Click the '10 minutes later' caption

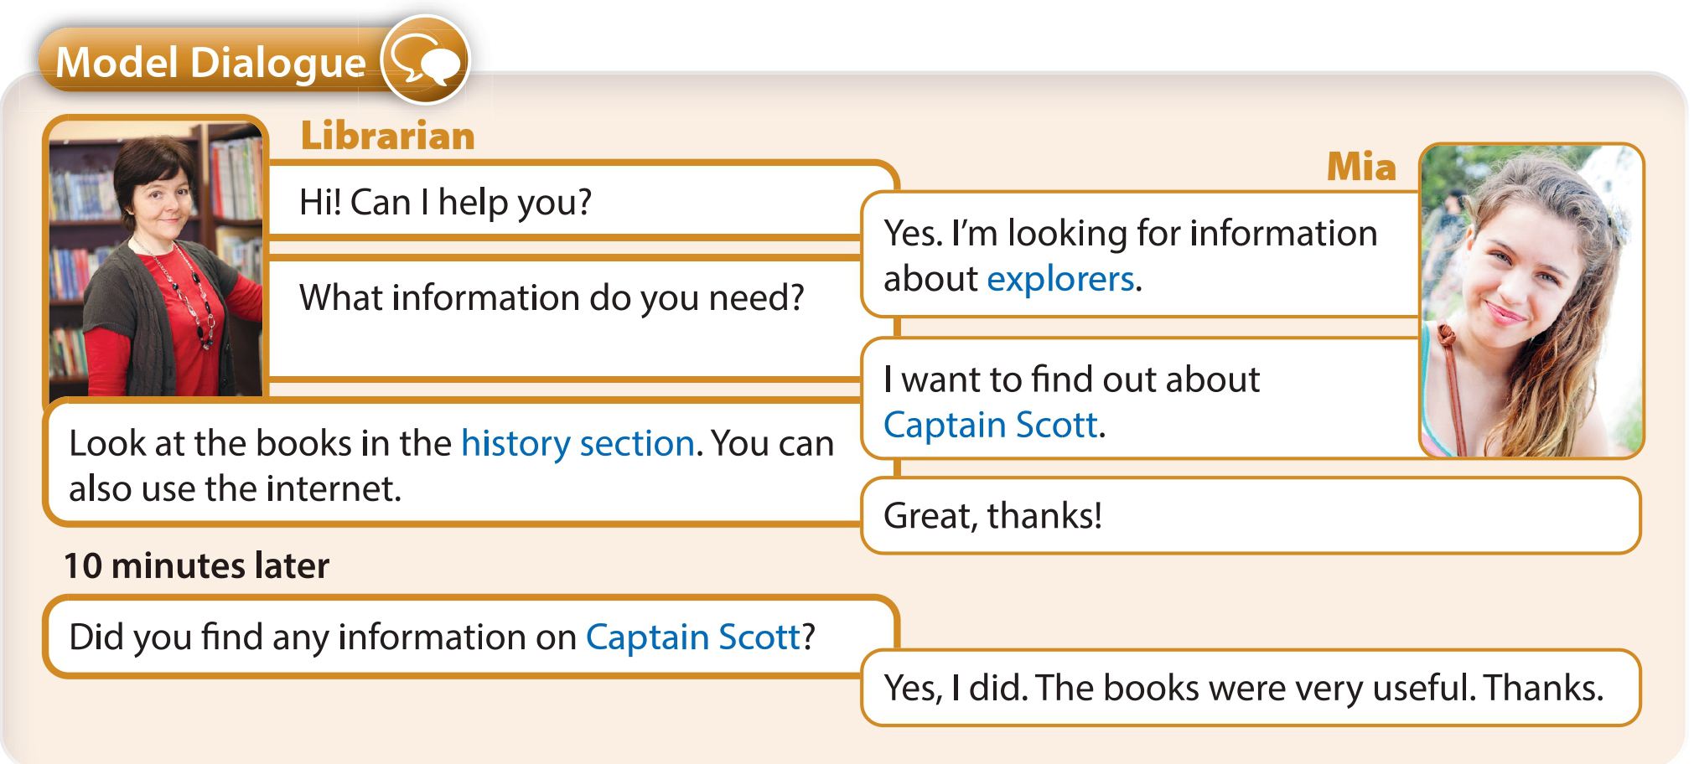click(x=197, y=565)
